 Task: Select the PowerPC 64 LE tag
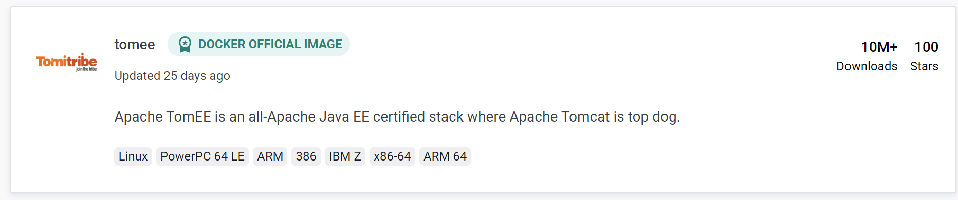pyautogui.click(x=202, y=156)
